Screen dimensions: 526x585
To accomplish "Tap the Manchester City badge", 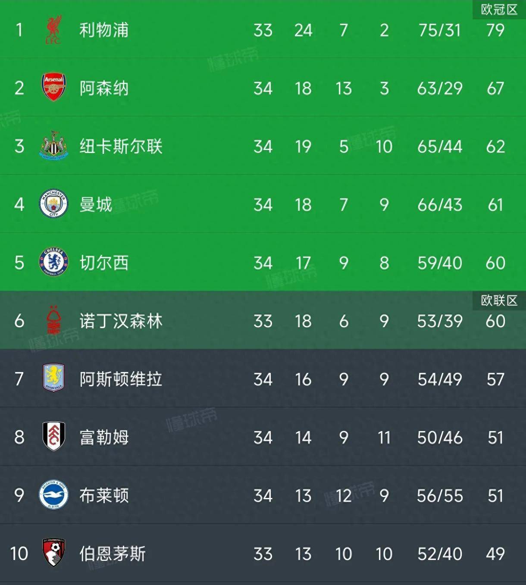I will click(53, 204).
